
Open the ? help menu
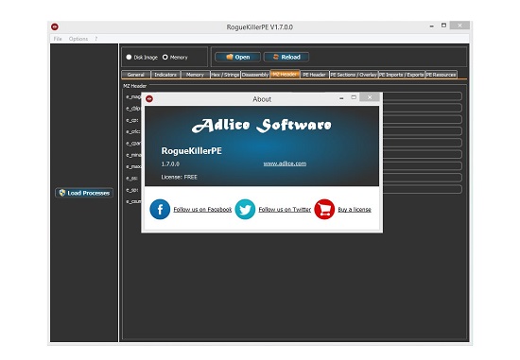tap(96, 39)
